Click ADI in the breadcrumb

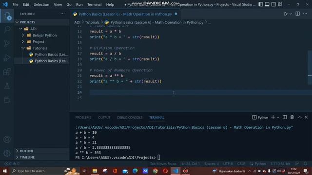[x=77, y=22]
